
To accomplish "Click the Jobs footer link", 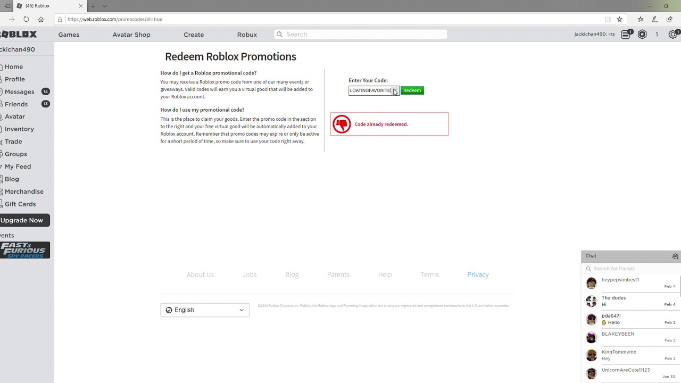I will coord(250,274).
